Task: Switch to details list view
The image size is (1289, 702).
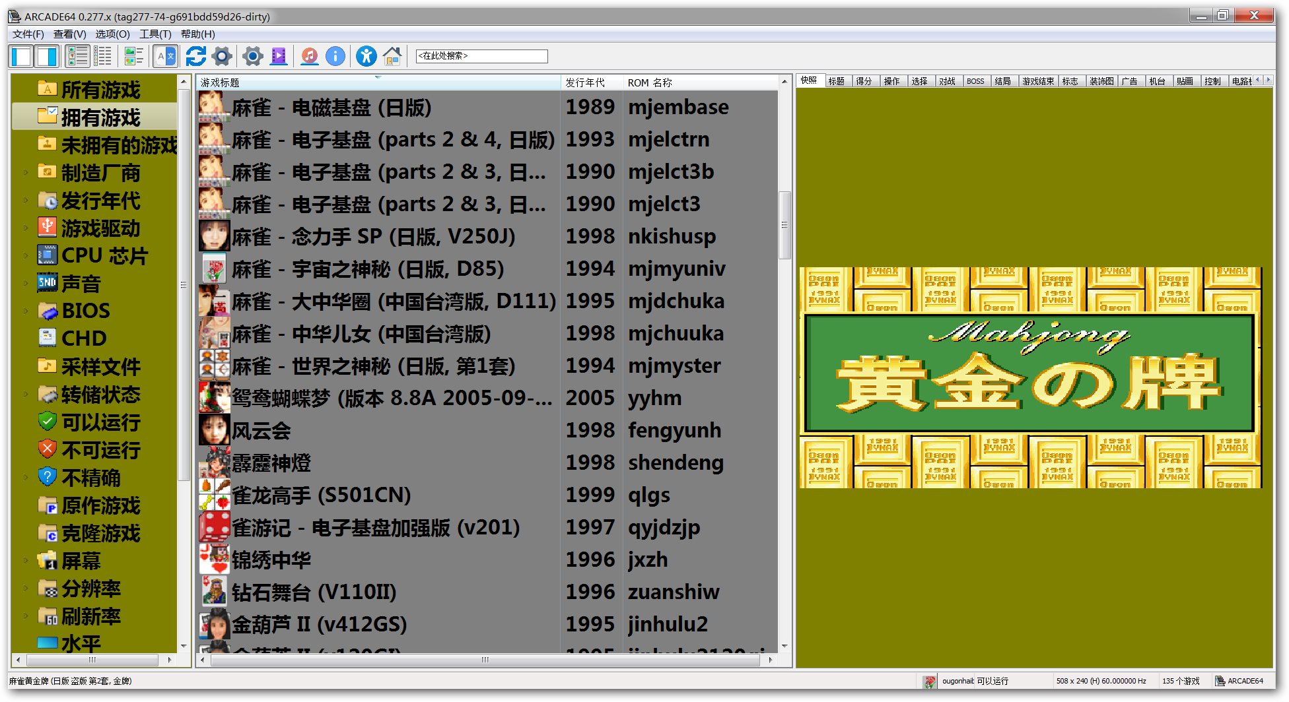Action: coord(78,57)
